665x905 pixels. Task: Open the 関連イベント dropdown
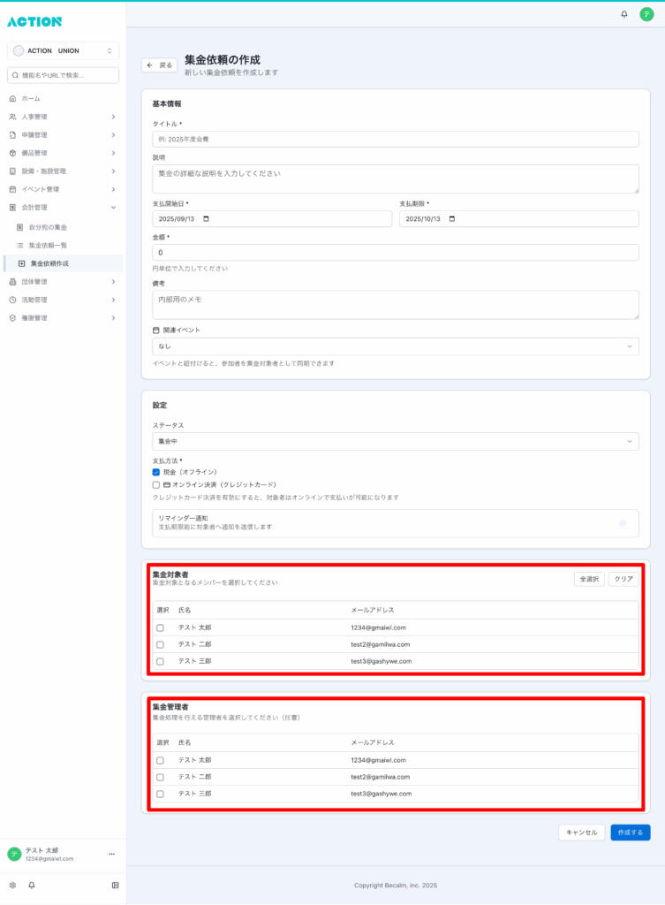395,346
